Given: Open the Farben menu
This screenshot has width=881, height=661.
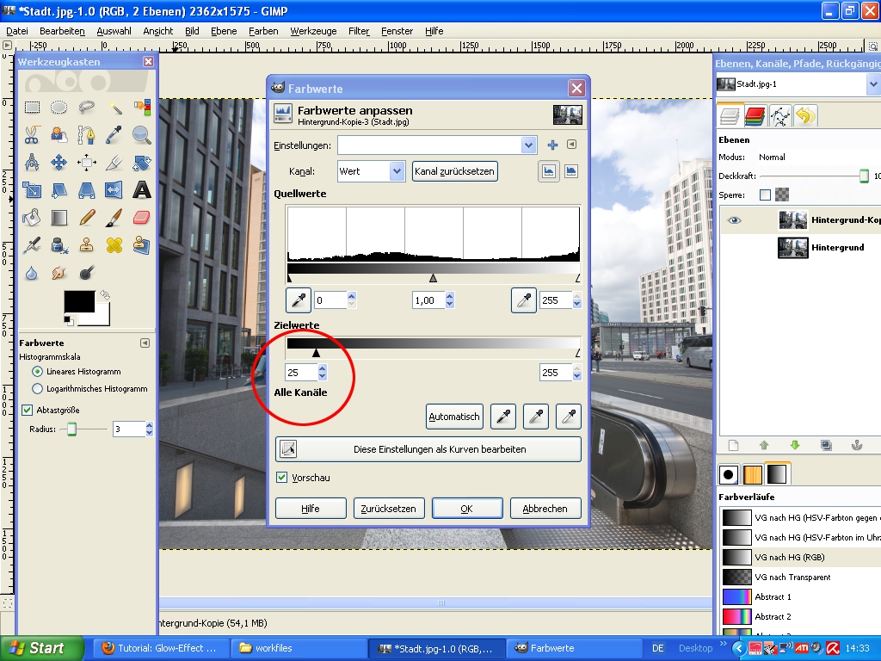Looking at the screenshot, I should coord(263,31).
